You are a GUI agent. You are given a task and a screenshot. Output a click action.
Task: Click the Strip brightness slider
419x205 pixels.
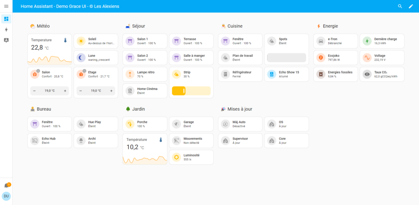(191, 91)
